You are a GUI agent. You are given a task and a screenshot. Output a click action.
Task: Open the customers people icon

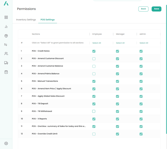click(6, 54)
